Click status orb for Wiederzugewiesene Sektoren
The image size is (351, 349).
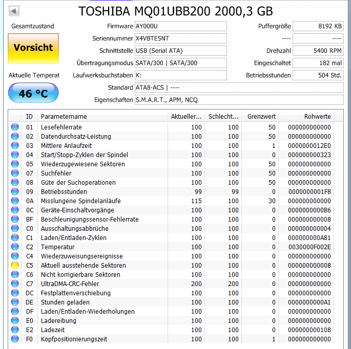15,164
